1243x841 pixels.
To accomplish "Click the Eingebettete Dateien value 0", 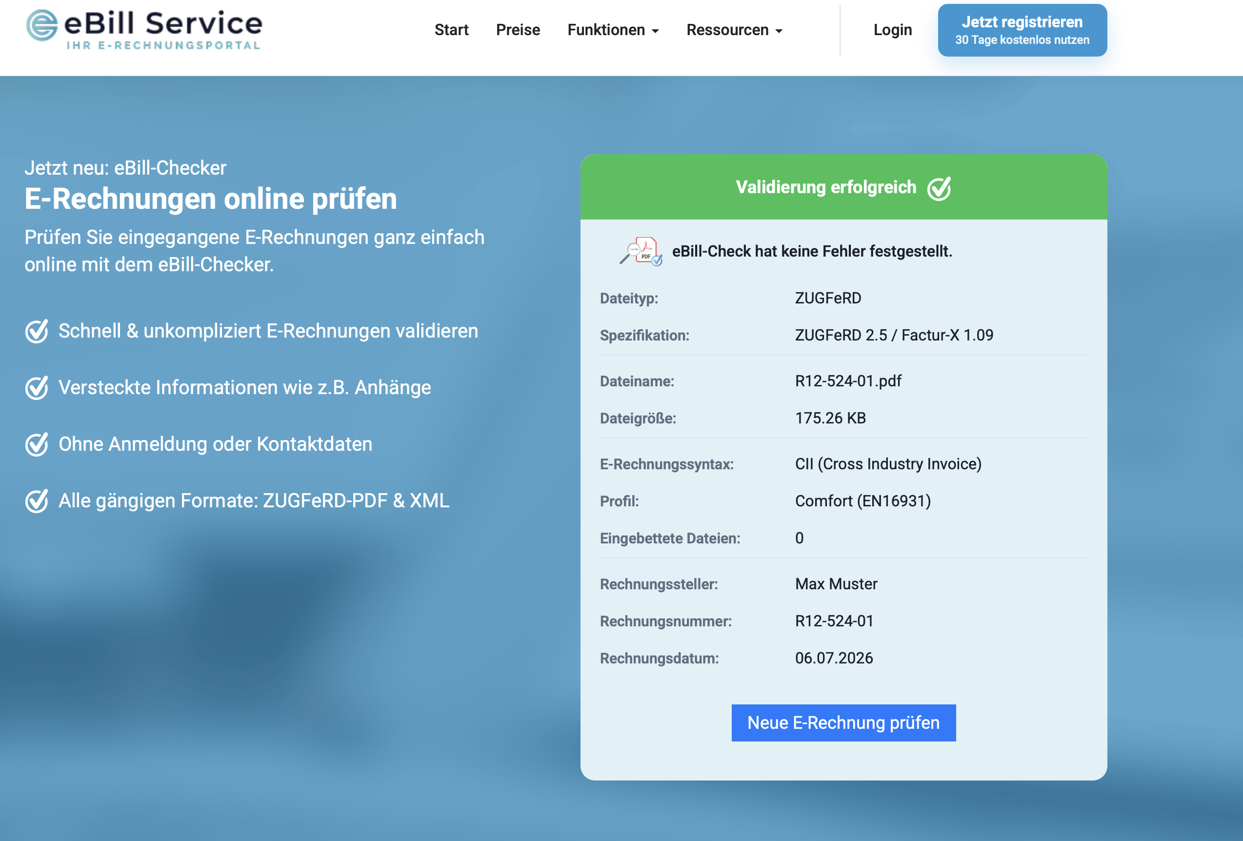I will coord(799,538).
